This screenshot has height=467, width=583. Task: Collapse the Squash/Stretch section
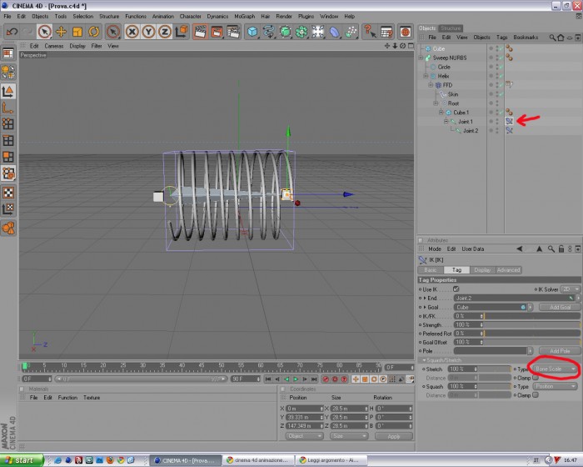(424, 360)
